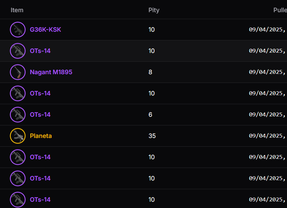Click the bottom-most OTs-14 weapon icon
This screenshot has width=287, height=208.
click(x=18, y=200)
